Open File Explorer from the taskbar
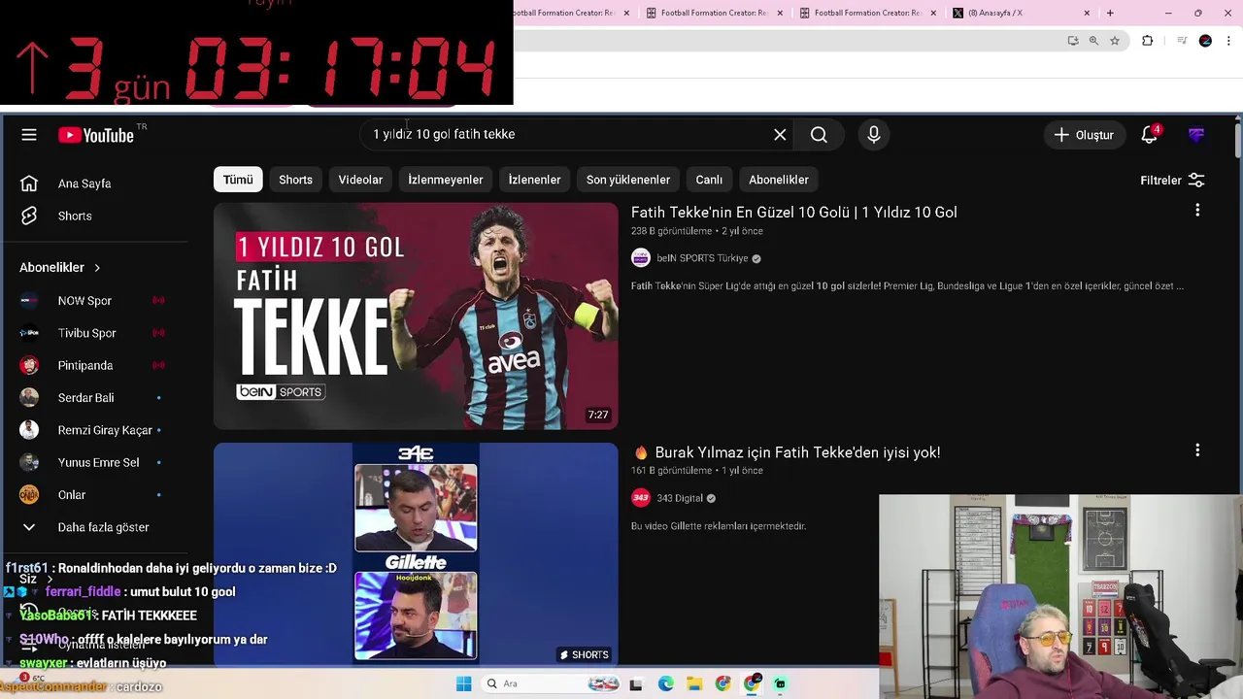Viewport: 1243px width, 699px height. (694, 683)
